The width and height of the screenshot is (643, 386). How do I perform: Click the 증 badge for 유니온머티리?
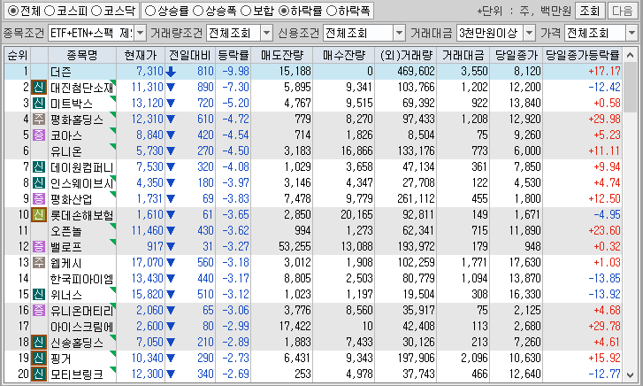point(39,310)
